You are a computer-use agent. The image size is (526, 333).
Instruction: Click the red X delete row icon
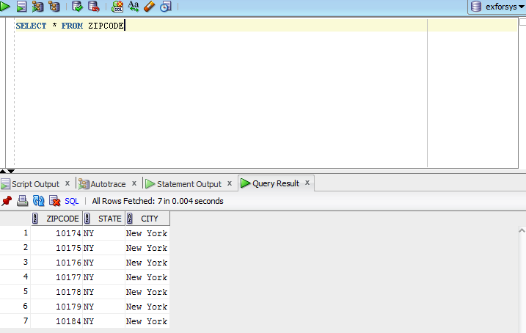54,201
